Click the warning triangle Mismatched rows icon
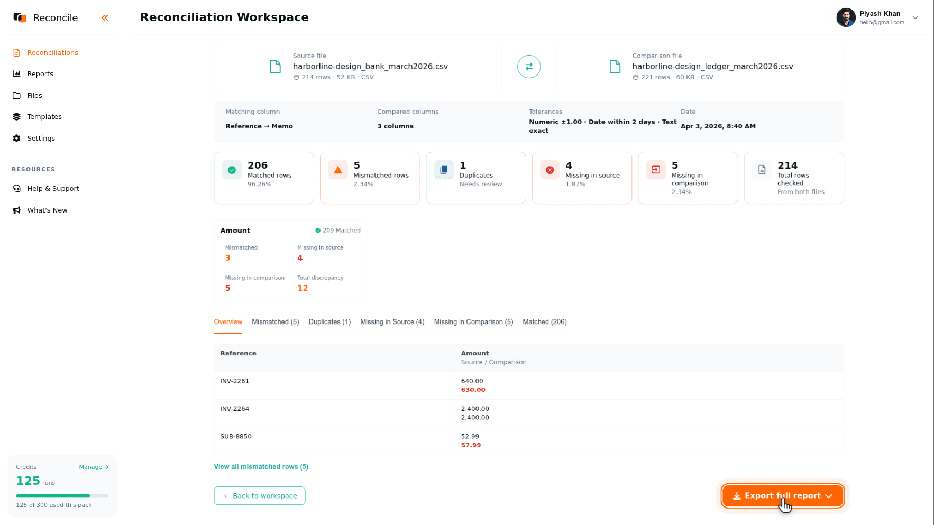The width and height of the screenshot is (934, 525). pos(338,170)
